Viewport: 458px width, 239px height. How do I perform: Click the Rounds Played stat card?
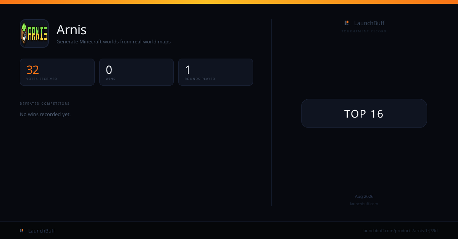tap(216, 72)
